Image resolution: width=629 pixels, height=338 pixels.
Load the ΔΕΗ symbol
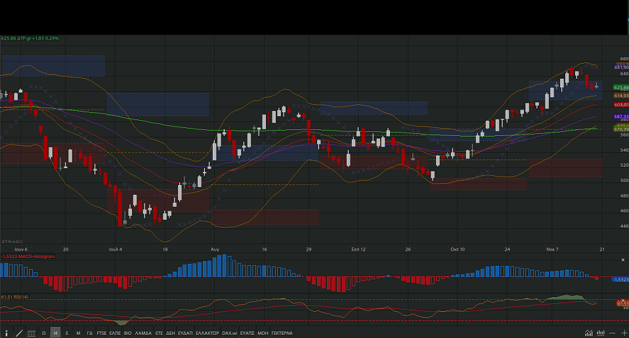click(x=171, y=333)
